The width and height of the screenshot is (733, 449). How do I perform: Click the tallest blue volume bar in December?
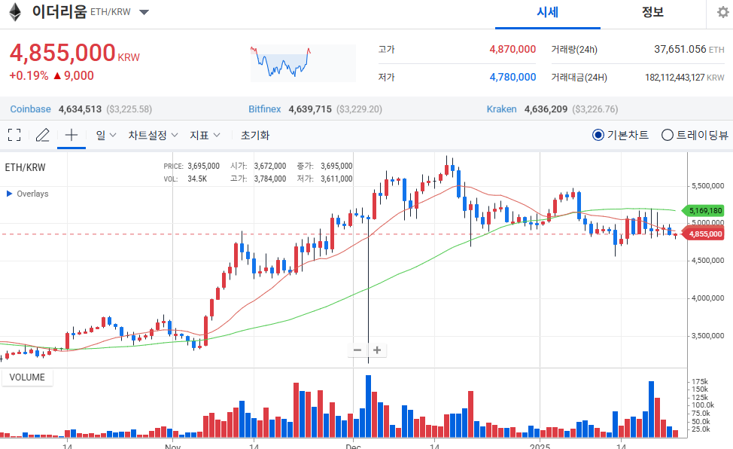(368, 406)
